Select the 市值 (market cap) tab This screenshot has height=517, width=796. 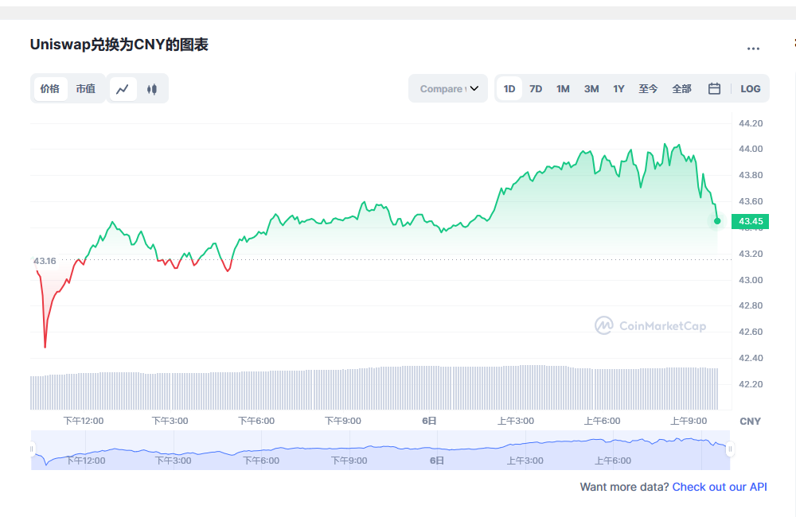(x=86, y=89)
